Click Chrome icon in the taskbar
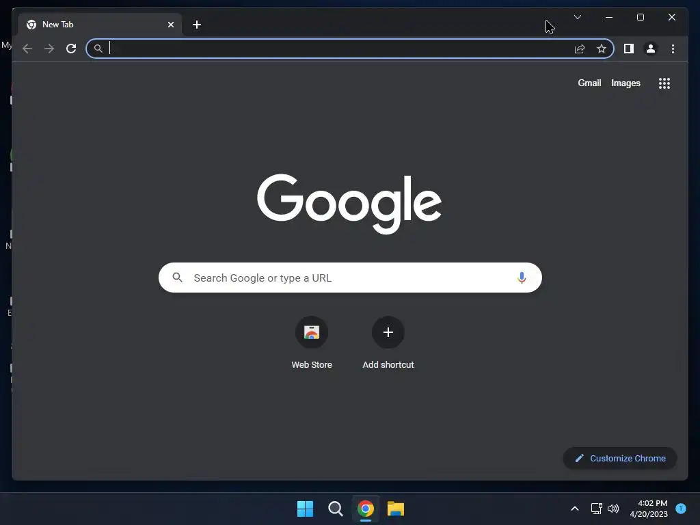Image resolution: width=700 pixels, height=525 pixels. pyautogui.click(x=366, y=509)
